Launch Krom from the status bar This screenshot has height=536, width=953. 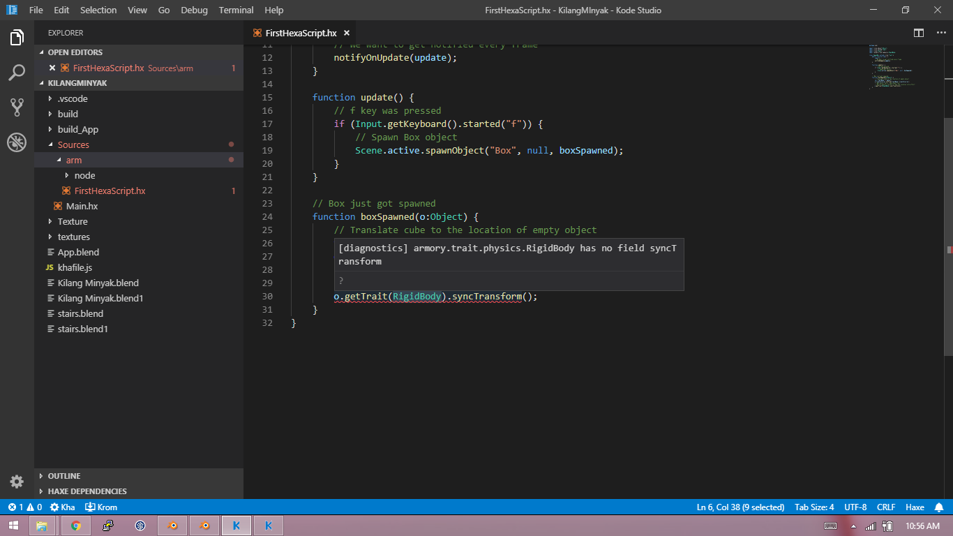point(100,507)
